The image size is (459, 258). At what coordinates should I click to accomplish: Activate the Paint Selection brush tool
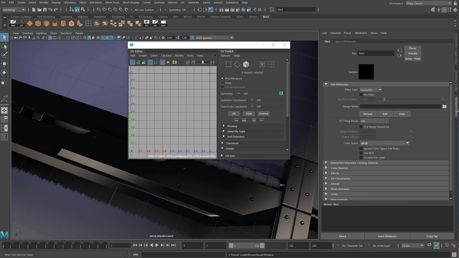[x=5, y=55]
